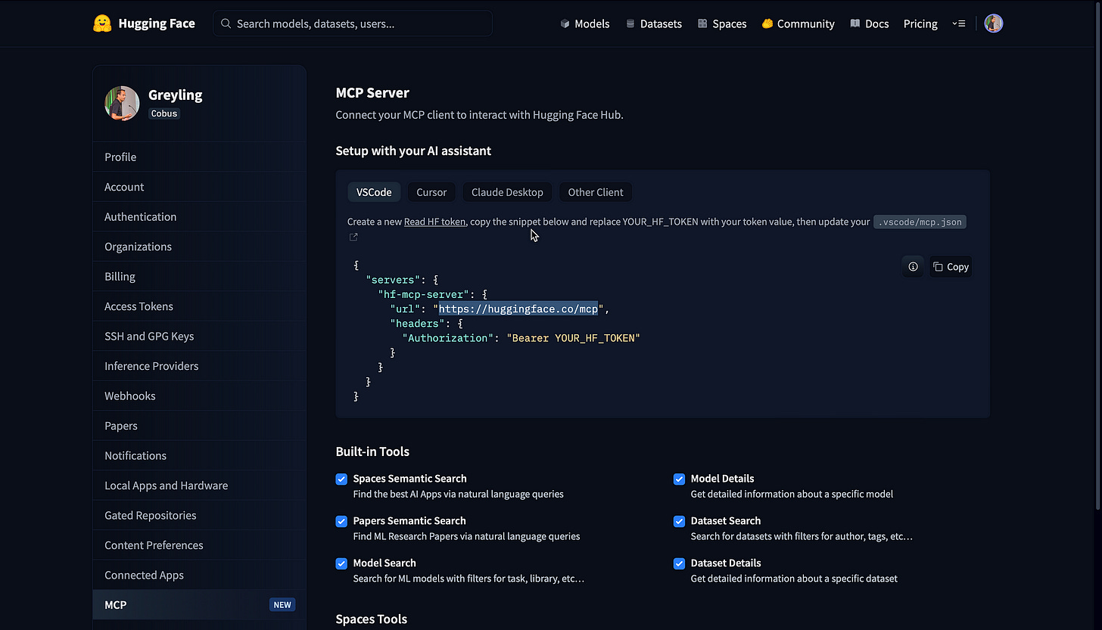This screenshot has width=1102, height=630.
Task: Open Papers in the sidebar
Action: [200, 426]
